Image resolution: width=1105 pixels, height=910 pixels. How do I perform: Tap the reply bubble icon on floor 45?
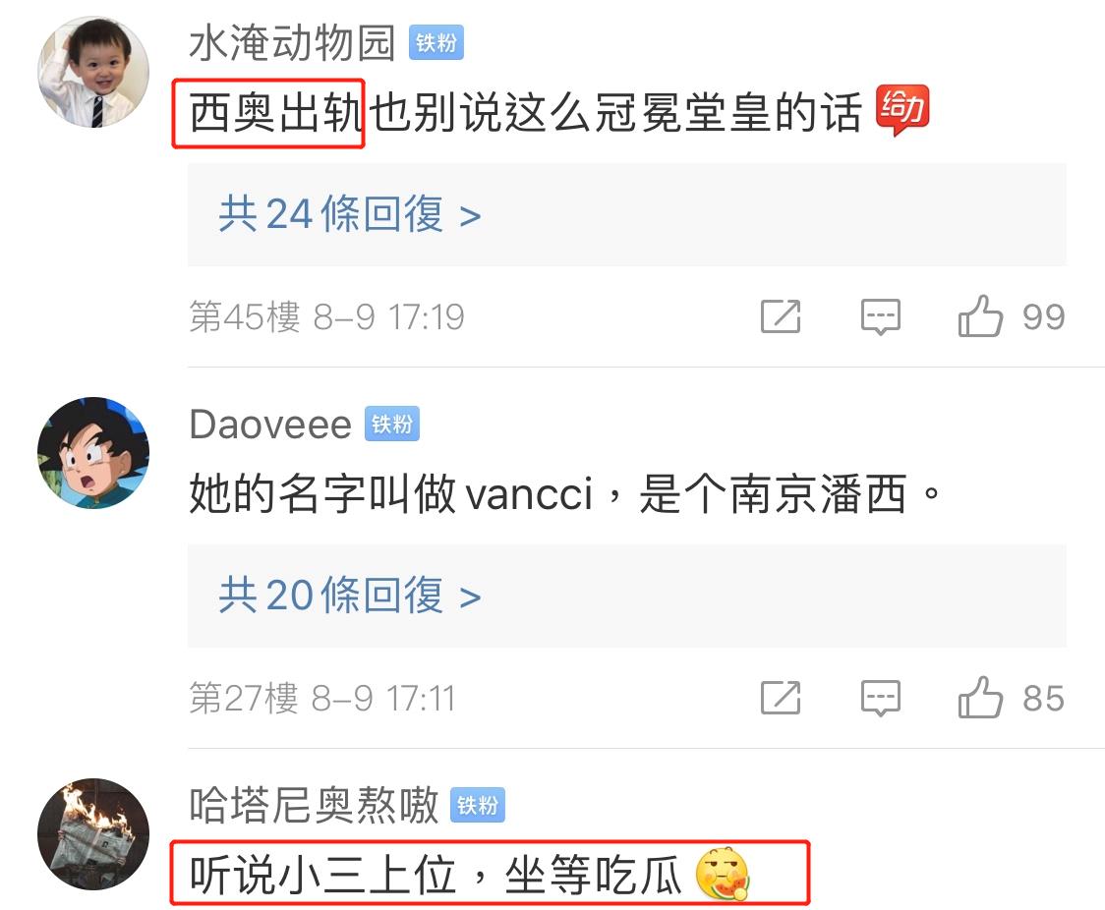880,317
